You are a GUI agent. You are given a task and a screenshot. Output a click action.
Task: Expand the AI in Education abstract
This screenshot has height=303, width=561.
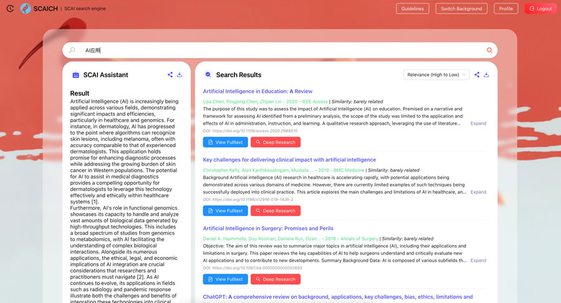[478, 123]
